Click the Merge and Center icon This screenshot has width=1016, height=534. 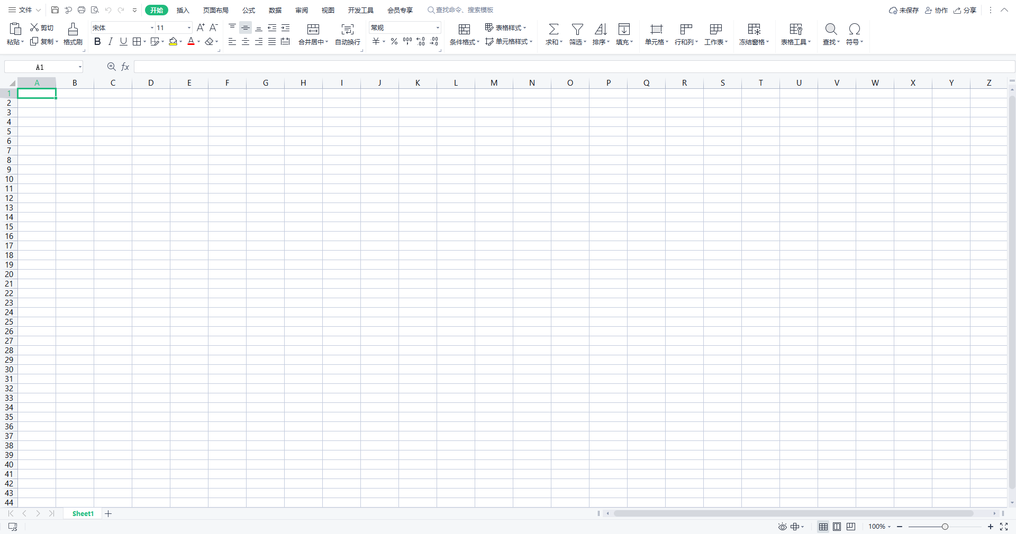[x=313, y=29]
